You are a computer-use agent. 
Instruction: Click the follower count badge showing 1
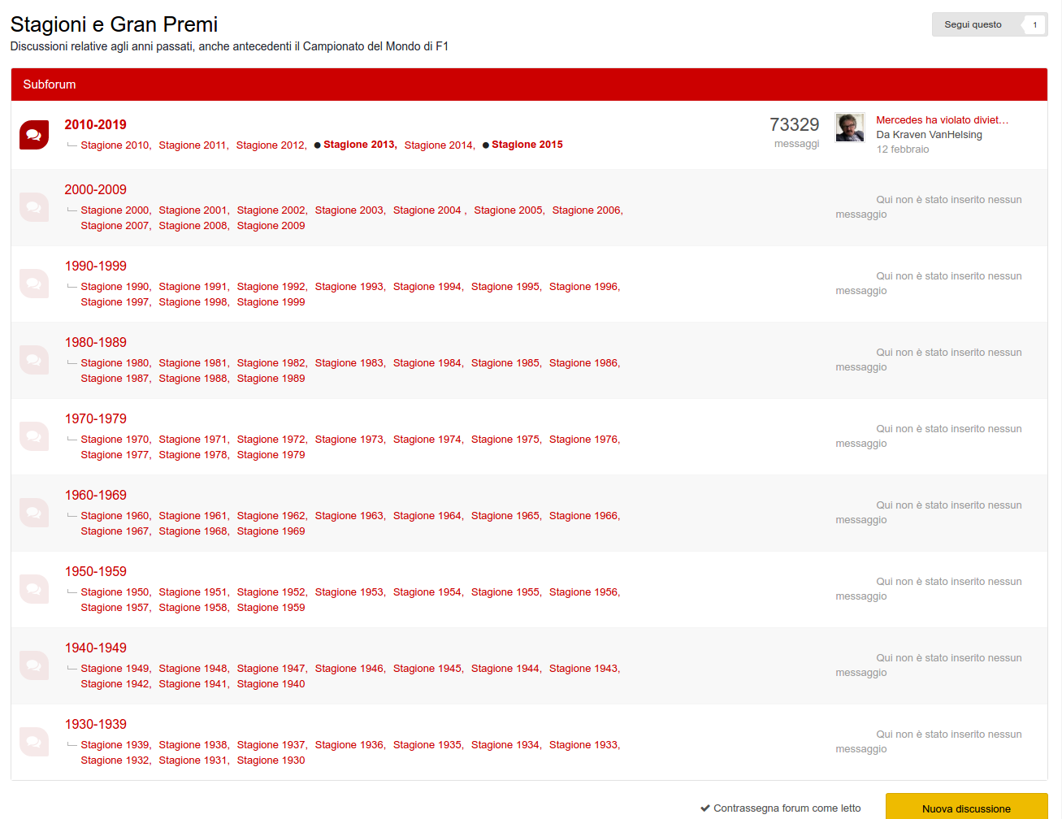[1034, 24]
